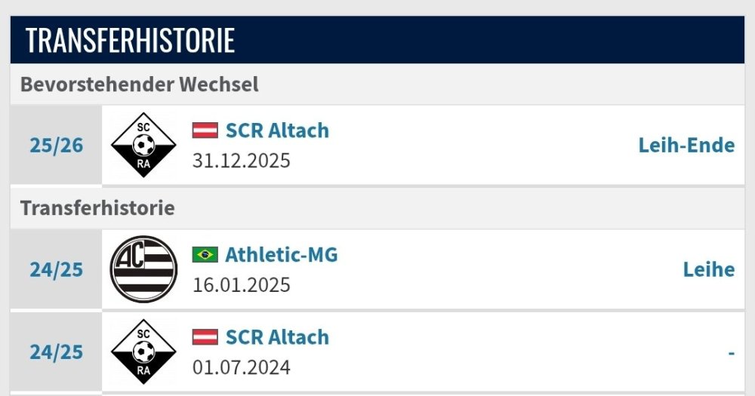Image resolution: width=755 pixels, height=396 pixels.
Task: Select the 24/25 season cell next to Athletic-MG
Action: pos(57,269)
